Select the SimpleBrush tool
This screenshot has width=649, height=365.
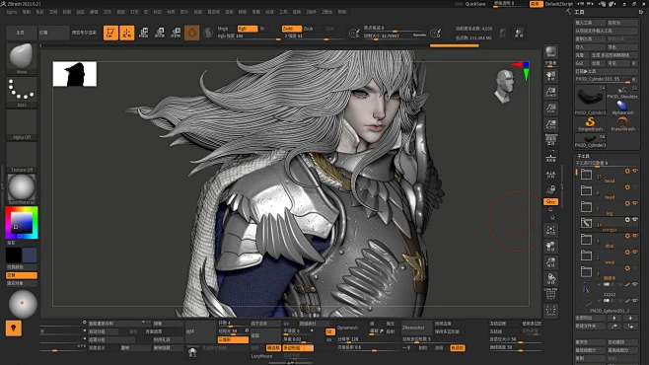[x=590, y=123]
